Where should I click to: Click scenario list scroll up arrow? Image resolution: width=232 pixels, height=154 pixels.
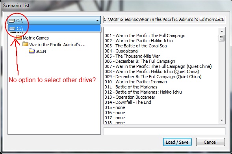pos(222,31)
